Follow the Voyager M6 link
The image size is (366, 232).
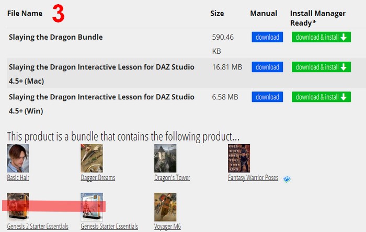tap(168, 226)
